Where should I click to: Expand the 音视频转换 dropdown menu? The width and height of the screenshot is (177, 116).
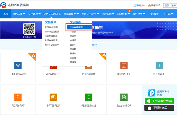click(x=71, y=14)
